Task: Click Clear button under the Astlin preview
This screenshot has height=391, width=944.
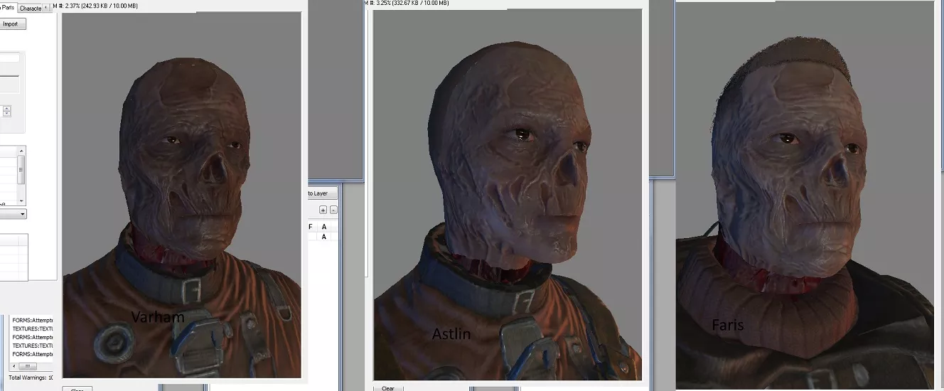Action: (x=387, y=388)
